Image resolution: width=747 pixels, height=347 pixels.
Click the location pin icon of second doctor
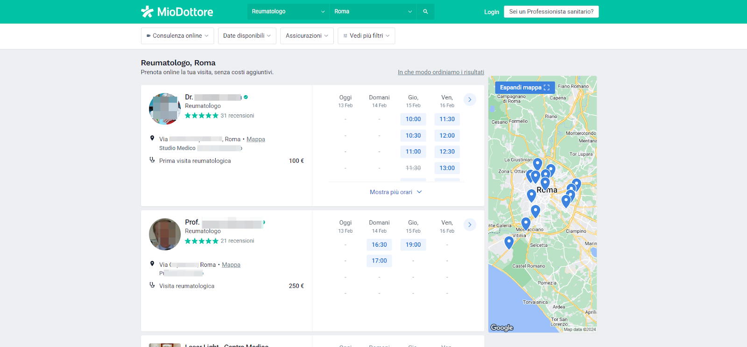pyautogui.click(x=152, y=264)
